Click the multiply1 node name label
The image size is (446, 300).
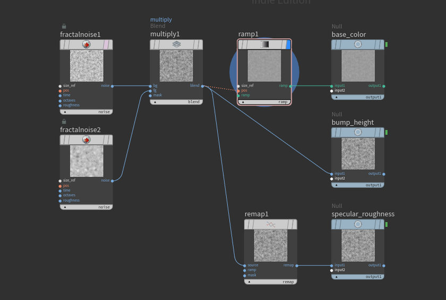165,34
